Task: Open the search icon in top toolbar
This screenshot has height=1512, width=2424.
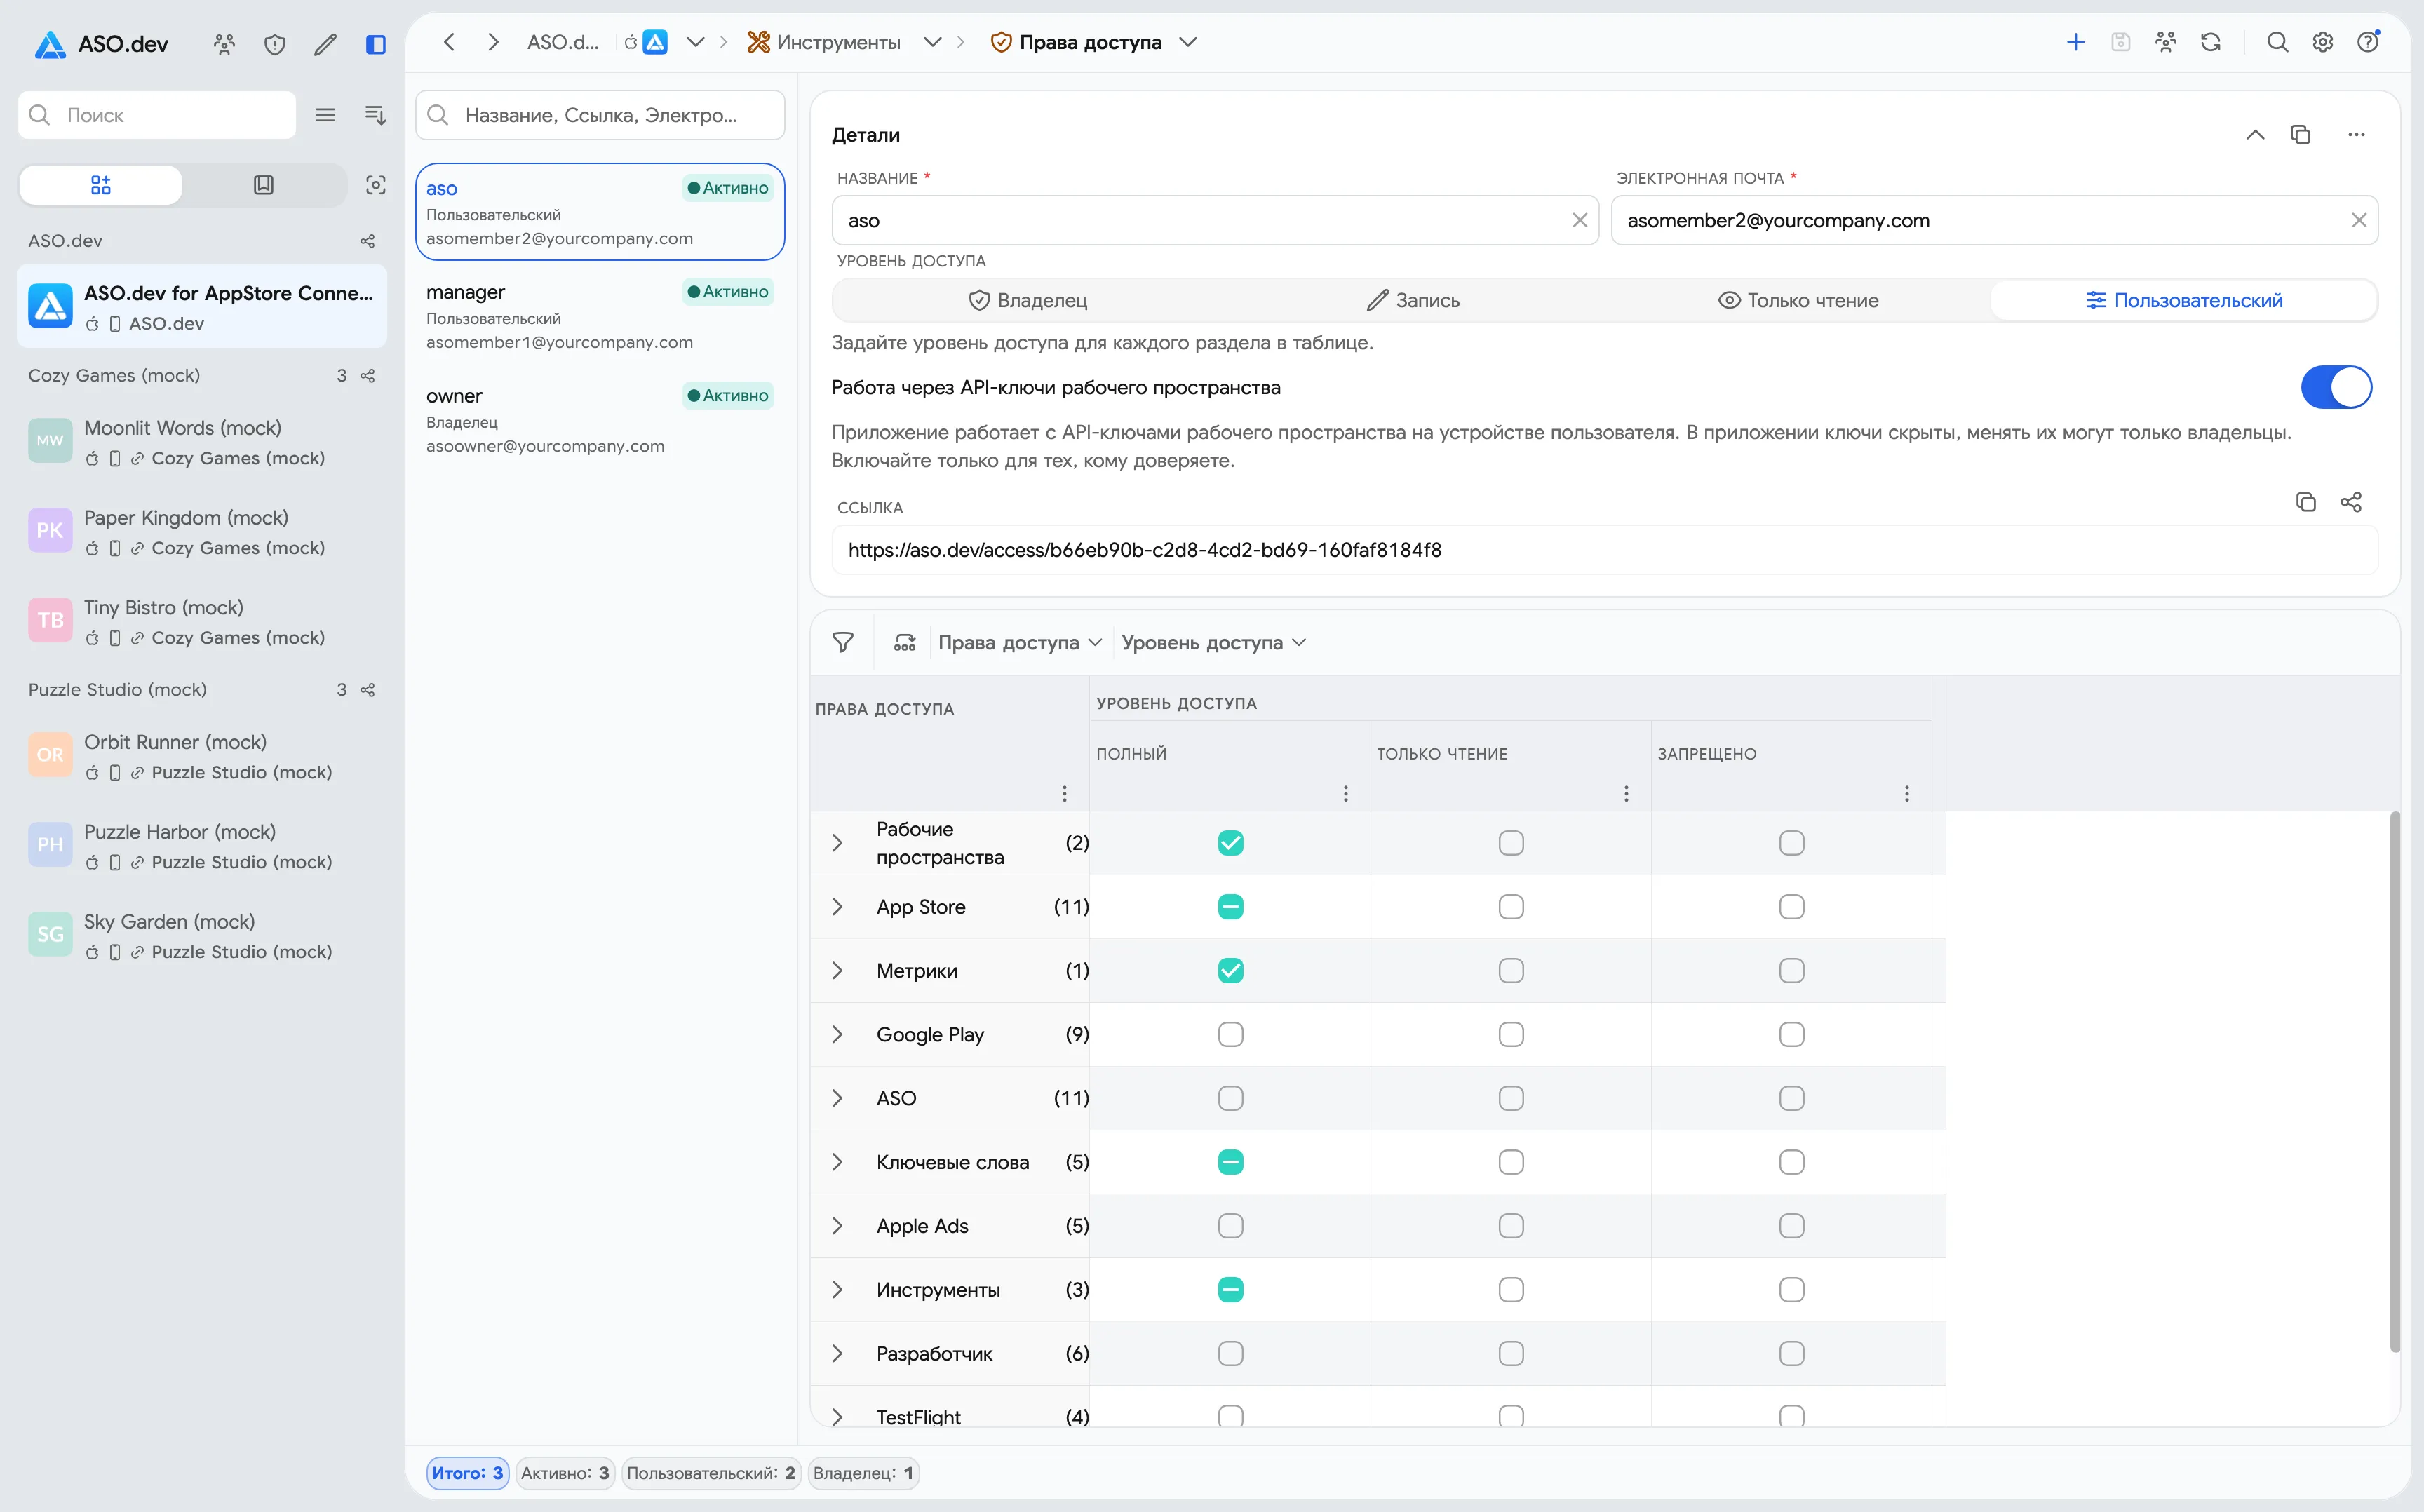Action: coord(2277,42)
